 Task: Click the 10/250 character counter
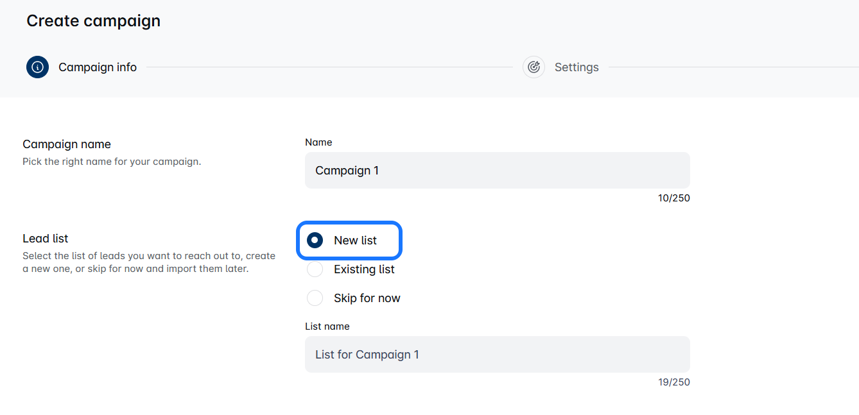pos(674,198)
